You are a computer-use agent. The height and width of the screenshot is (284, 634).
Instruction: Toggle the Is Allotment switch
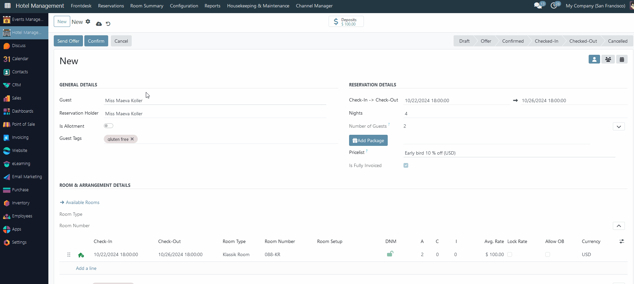(109, 126)
